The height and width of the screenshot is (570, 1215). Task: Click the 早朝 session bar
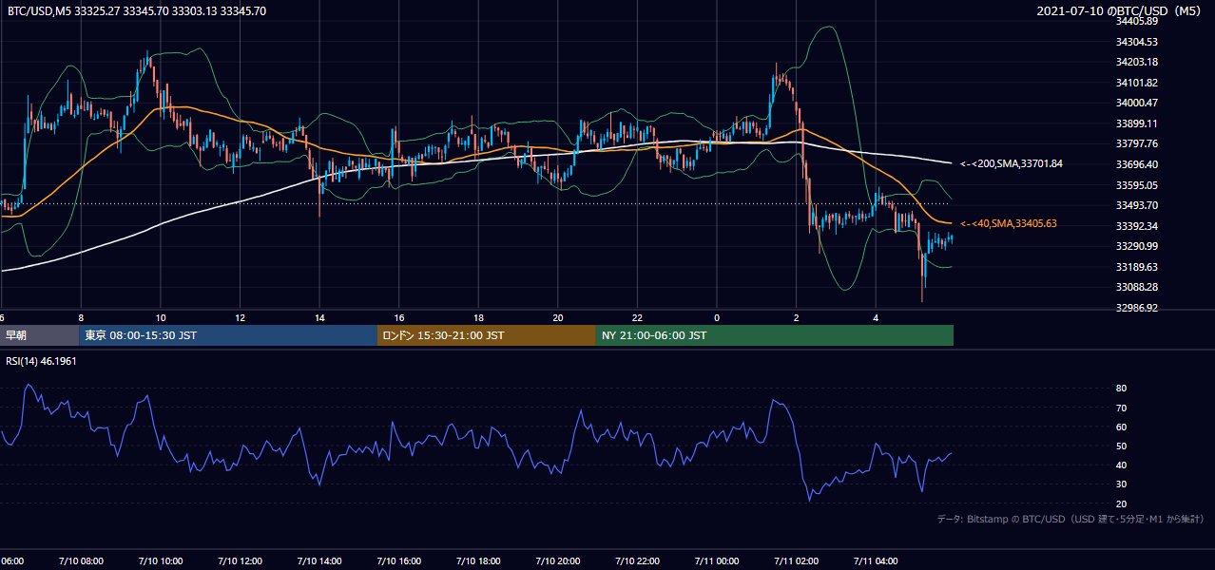(39, 335)
